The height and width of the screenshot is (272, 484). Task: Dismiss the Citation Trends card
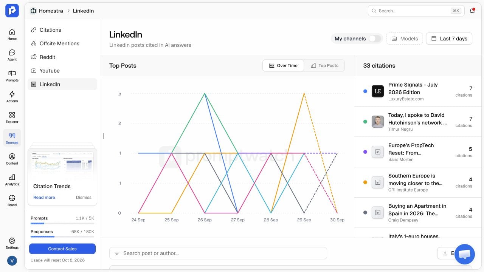(84, 197)
